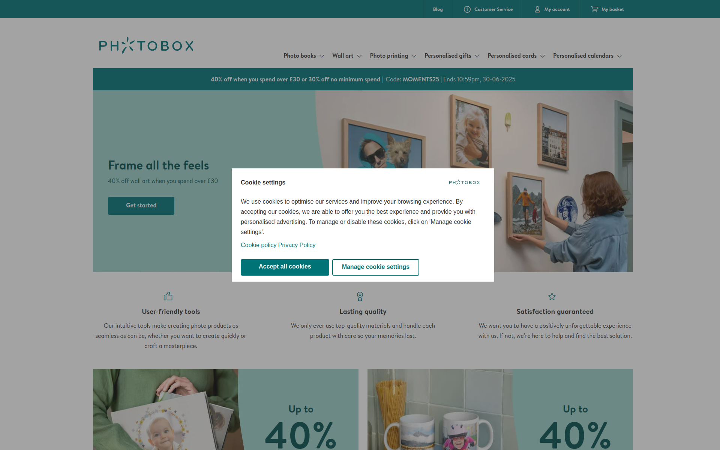The height and width of the screenshot is (450, 720).
Task: Click the small Photobox logo in cookie dialog
Action: tap(464, 182)
